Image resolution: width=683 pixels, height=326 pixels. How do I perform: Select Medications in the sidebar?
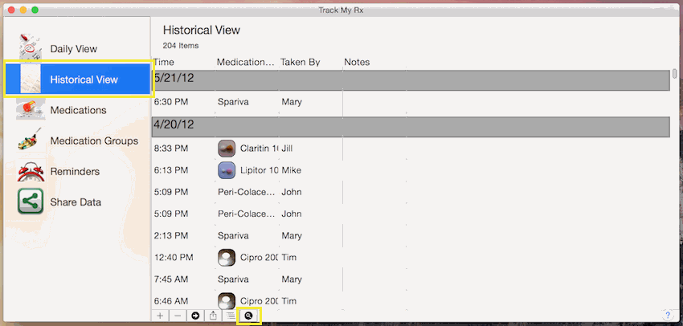tap(78, 110)
